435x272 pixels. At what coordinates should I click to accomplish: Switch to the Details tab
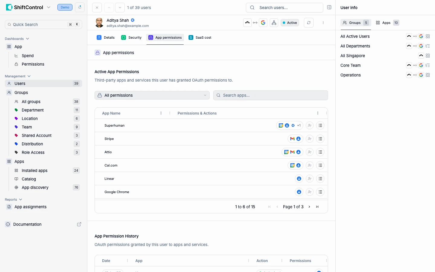click(106, 37)
